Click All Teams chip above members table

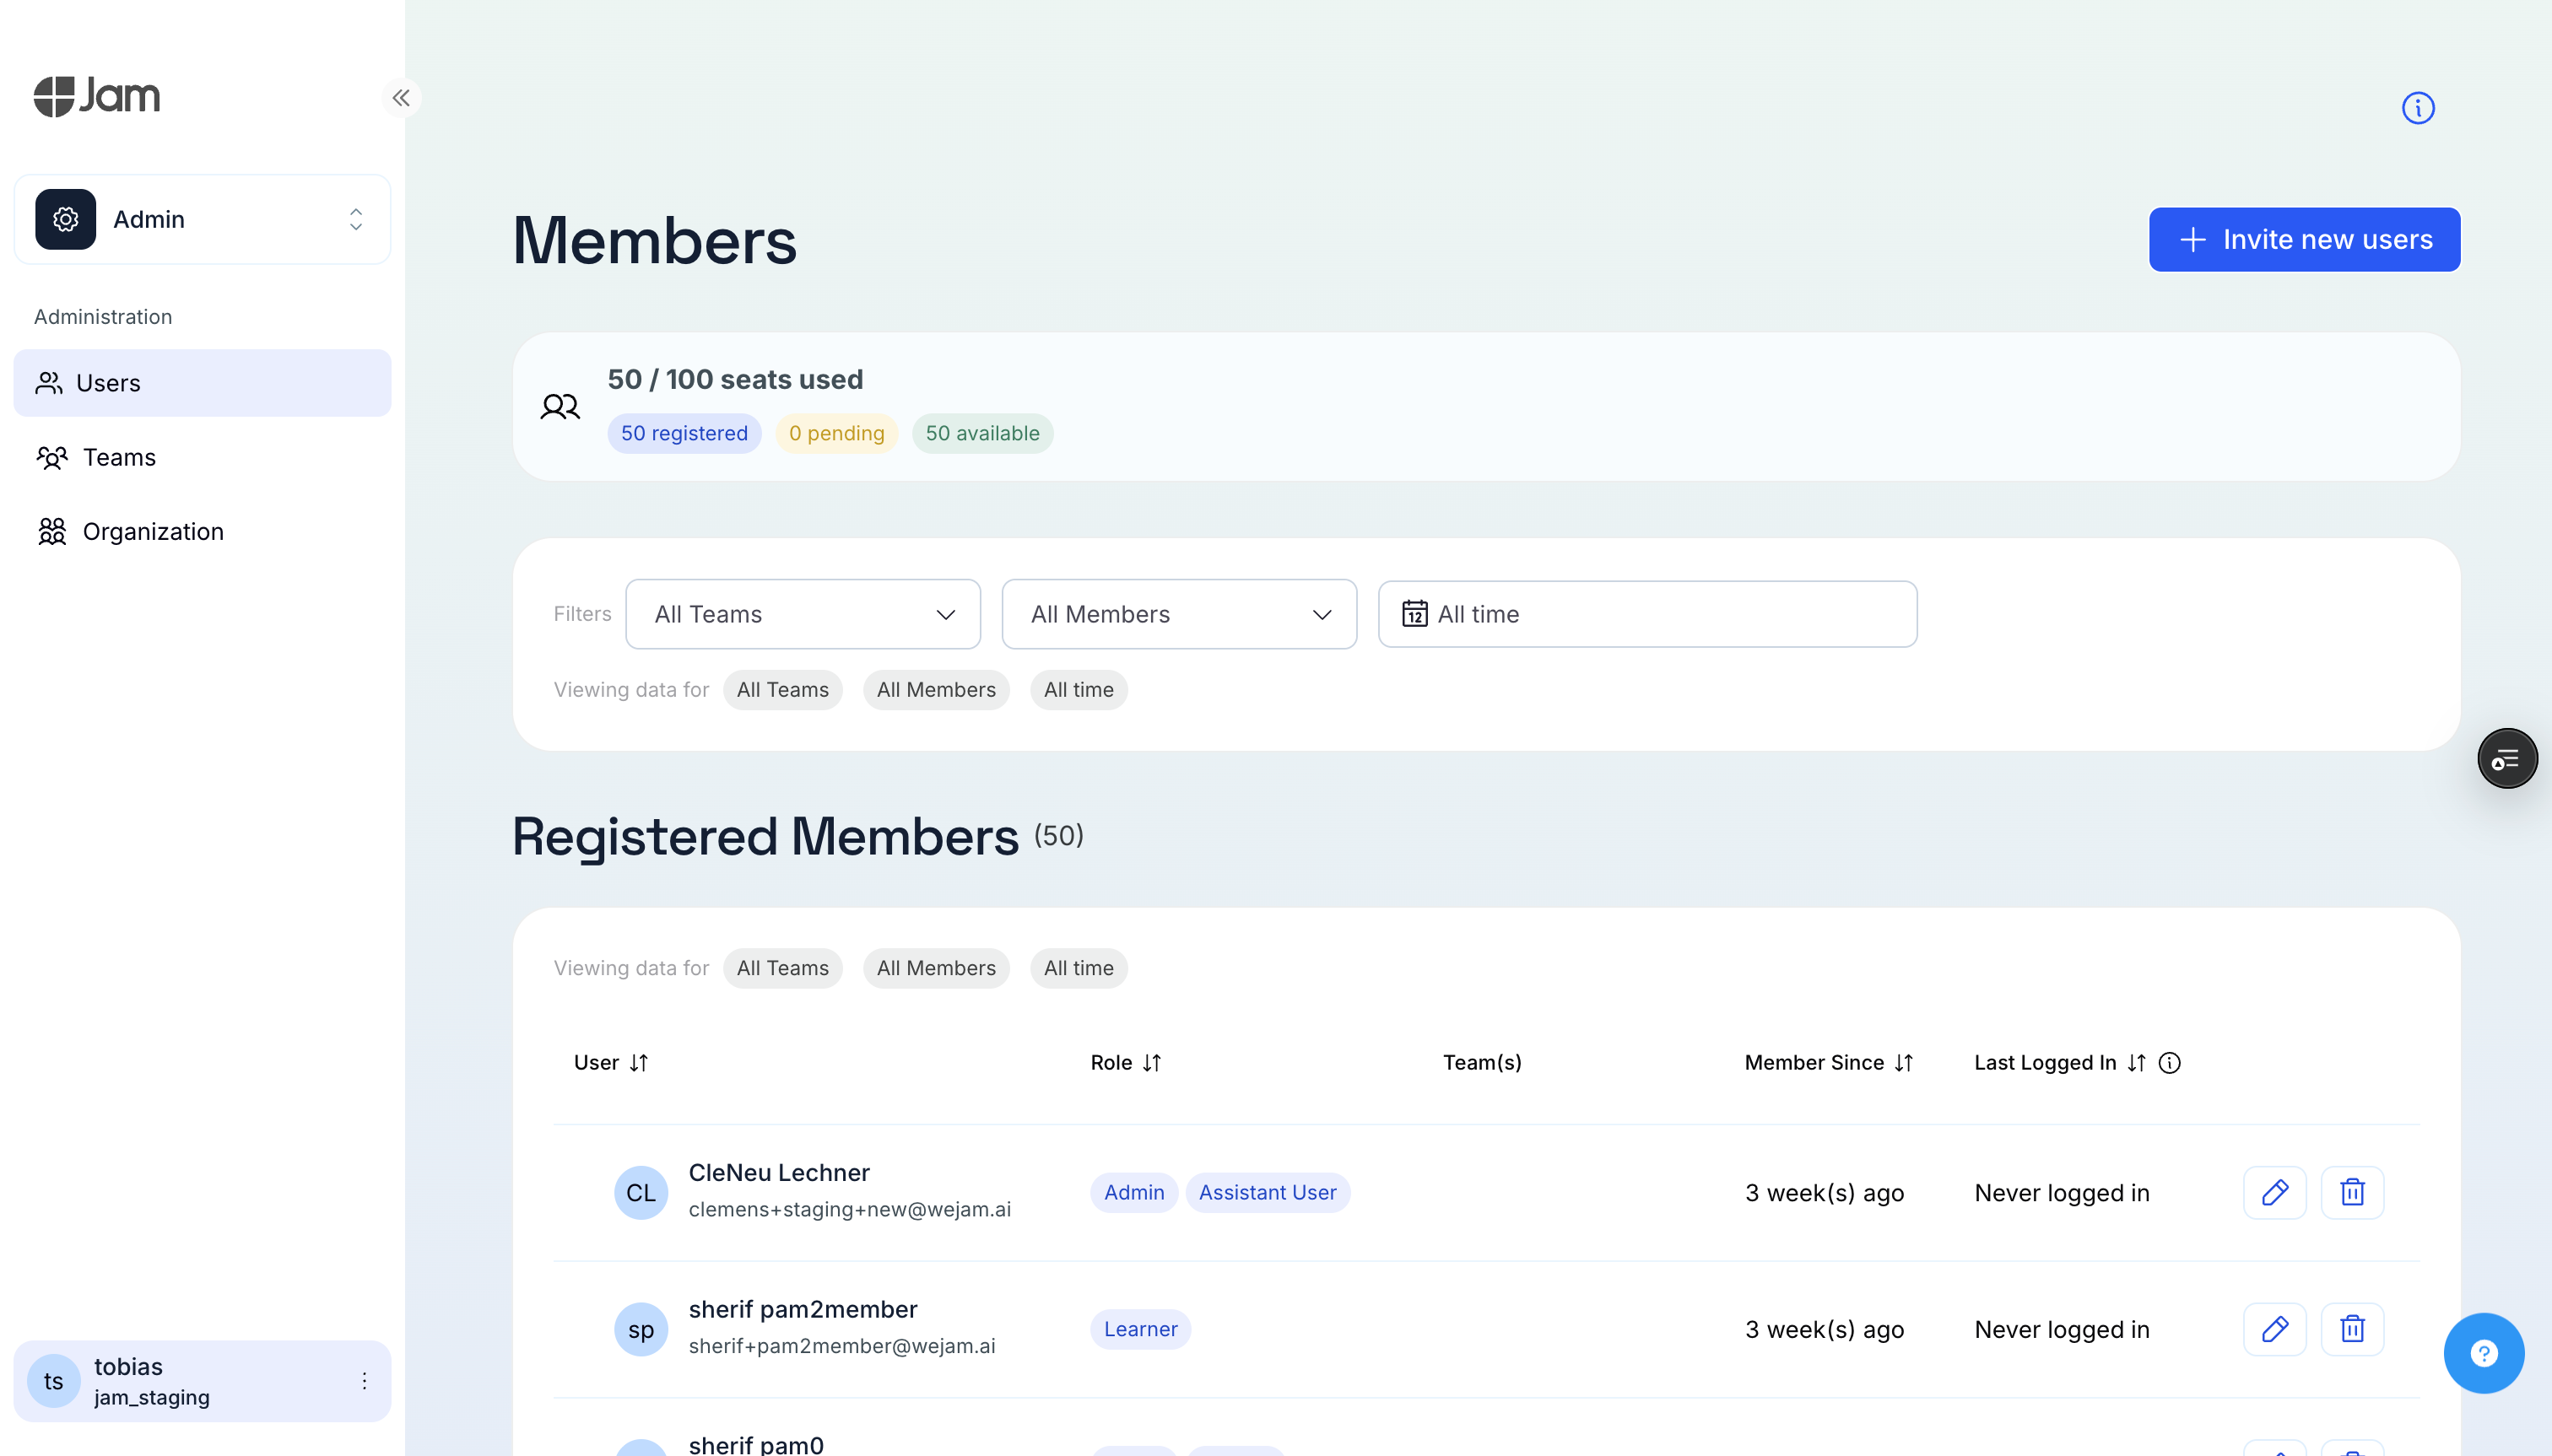782,968
